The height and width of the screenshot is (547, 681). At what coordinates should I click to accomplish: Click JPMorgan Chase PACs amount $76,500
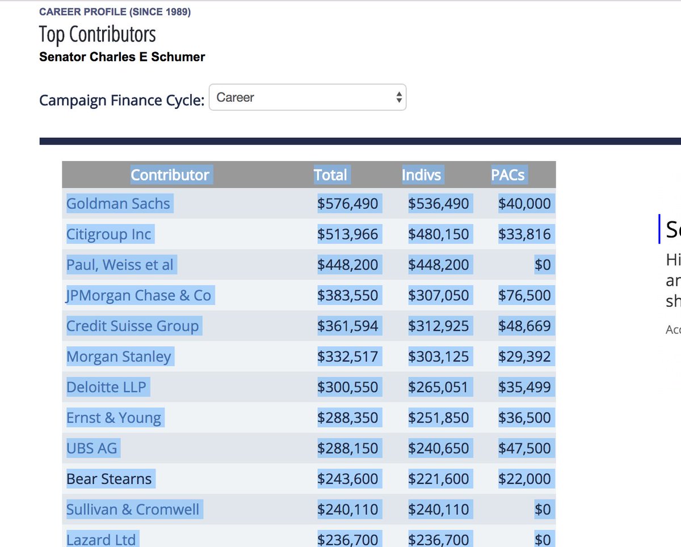(x=524, y=295)
